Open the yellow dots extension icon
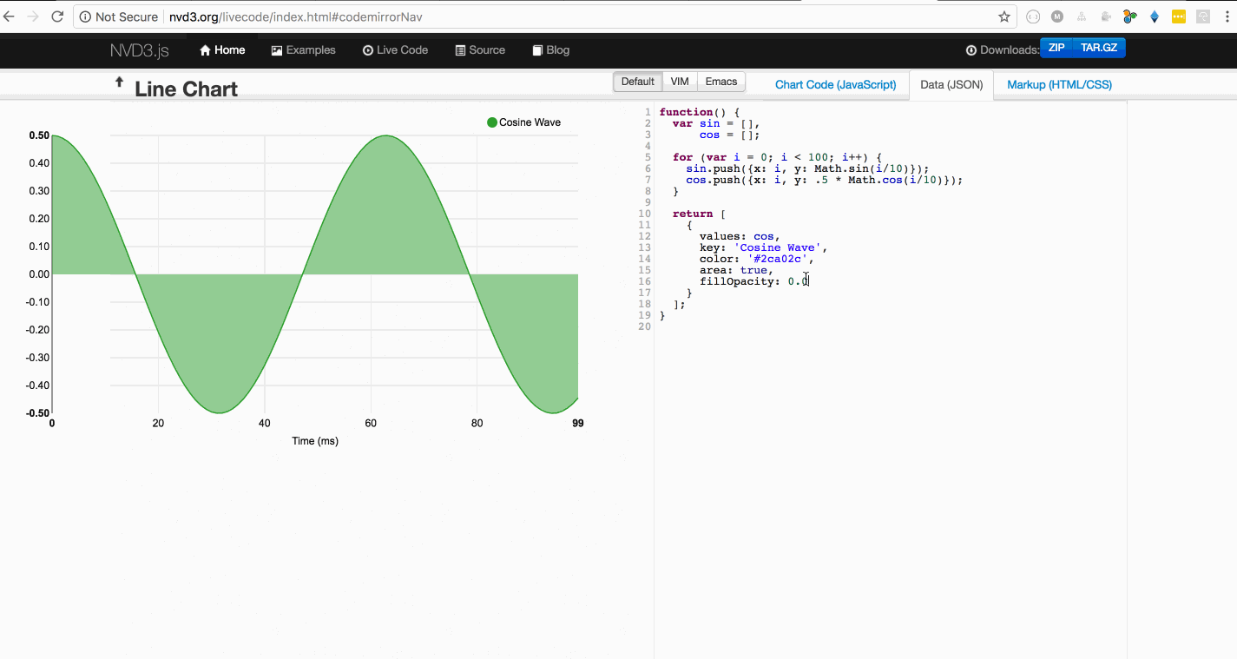The image size is (1237, 659). (x=1179, y=16)
